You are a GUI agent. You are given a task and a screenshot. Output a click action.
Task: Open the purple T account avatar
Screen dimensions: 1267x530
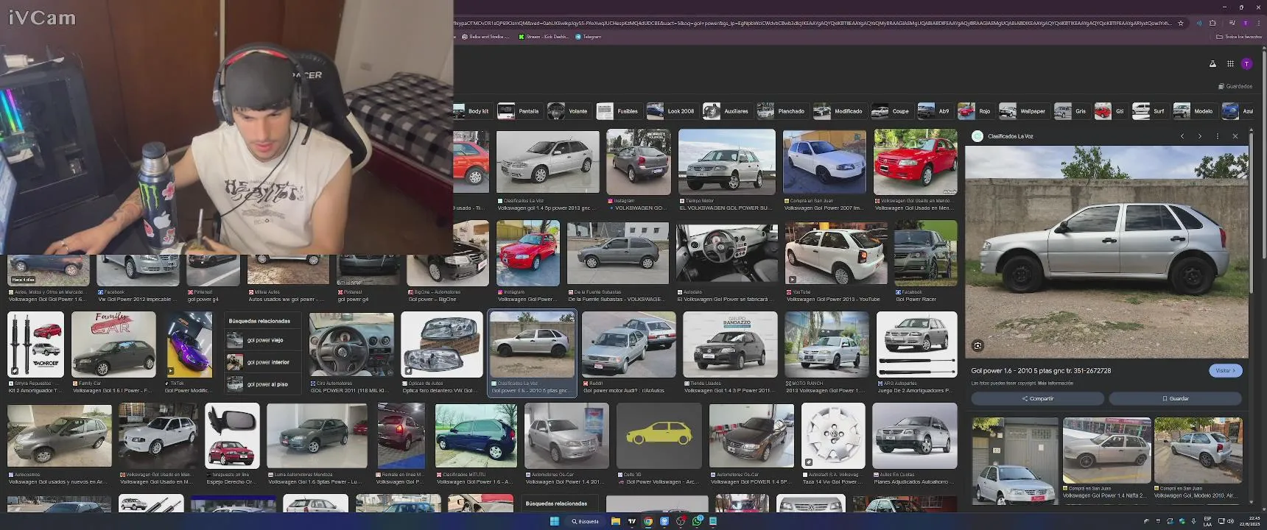(1246, 64)
